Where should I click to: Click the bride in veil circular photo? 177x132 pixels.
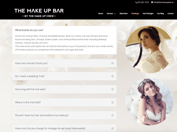click(x=149, y=49)
